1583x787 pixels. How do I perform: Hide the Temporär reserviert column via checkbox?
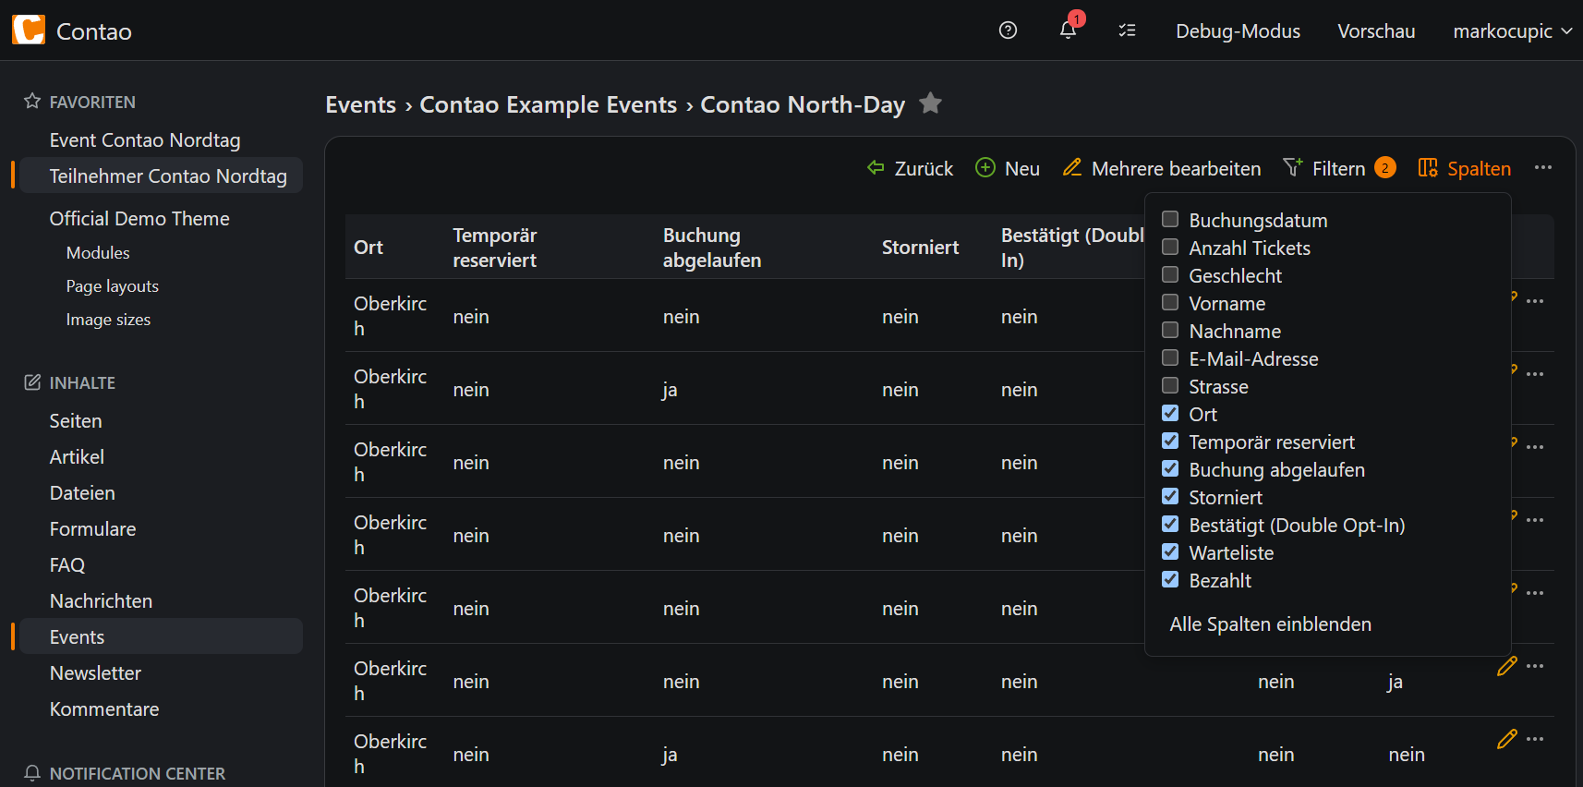pos(1170,441)
